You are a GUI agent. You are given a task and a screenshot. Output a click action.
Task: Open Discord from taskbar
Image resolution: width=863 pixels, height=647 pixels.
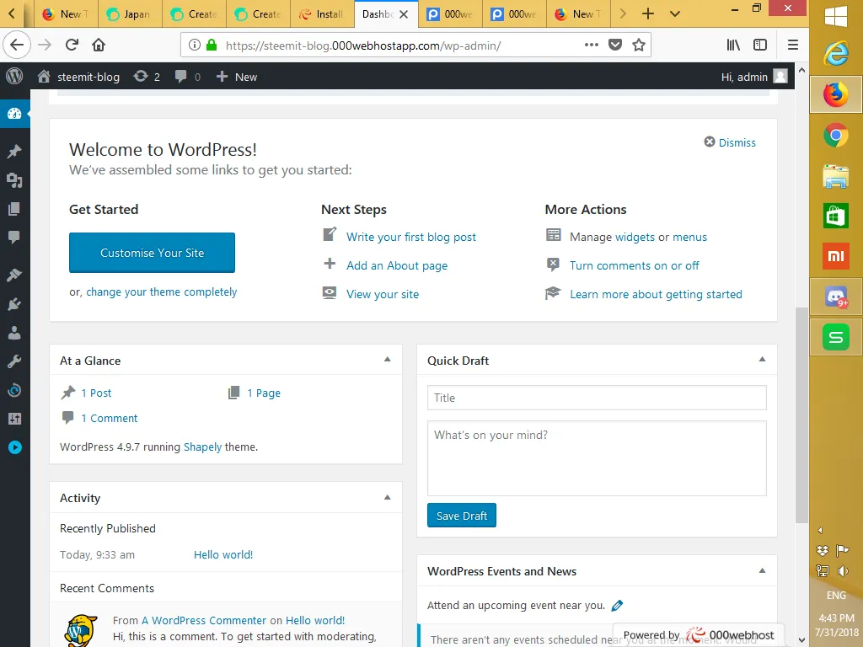835,297
